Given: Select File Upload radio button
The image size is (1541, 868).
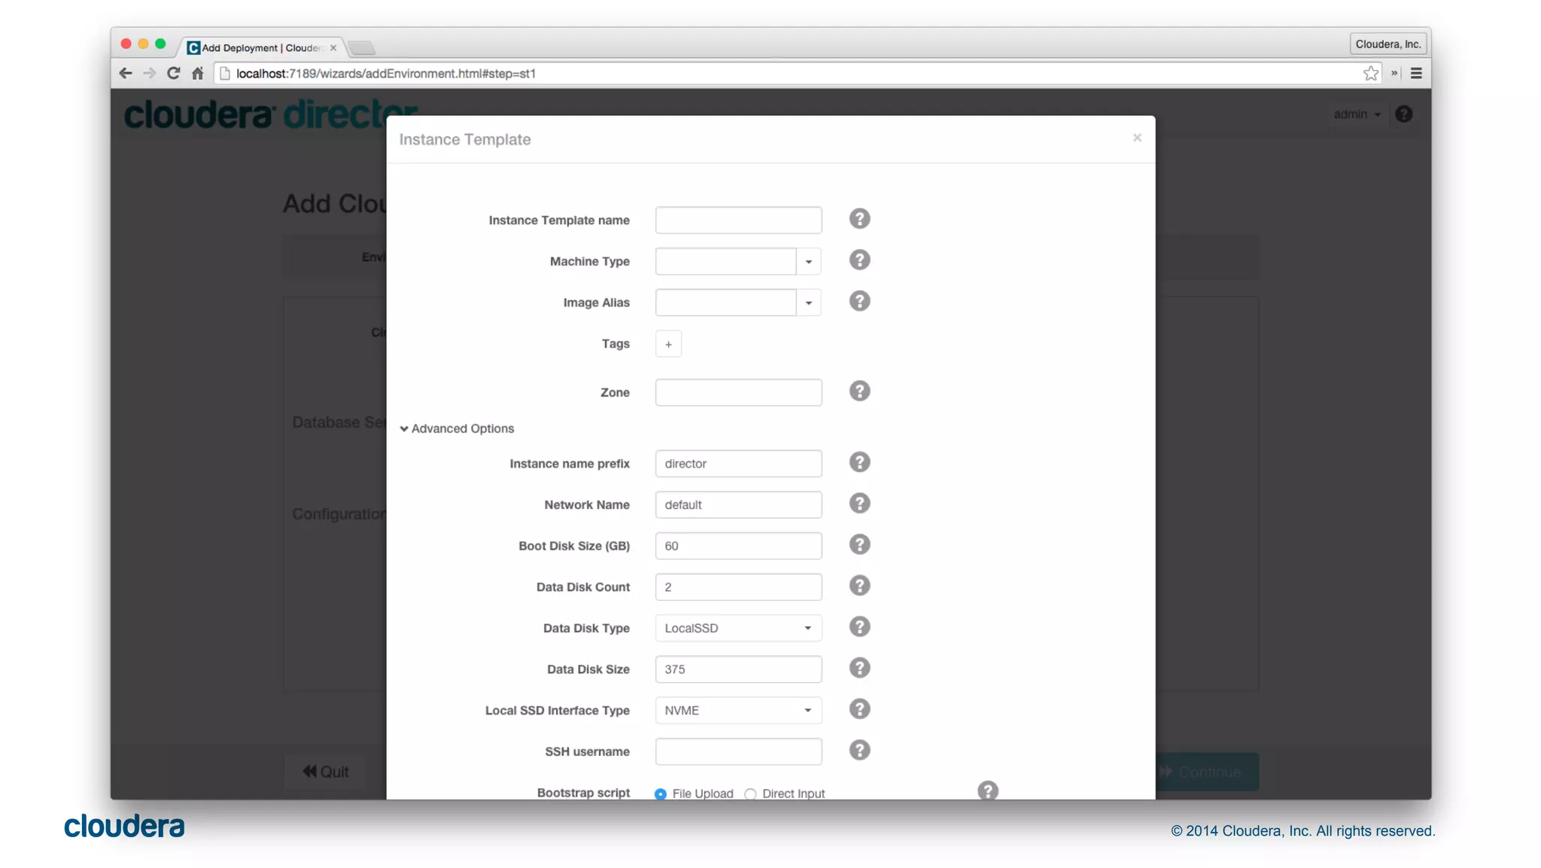Looking at the screenshot, I should pos(661,793).
